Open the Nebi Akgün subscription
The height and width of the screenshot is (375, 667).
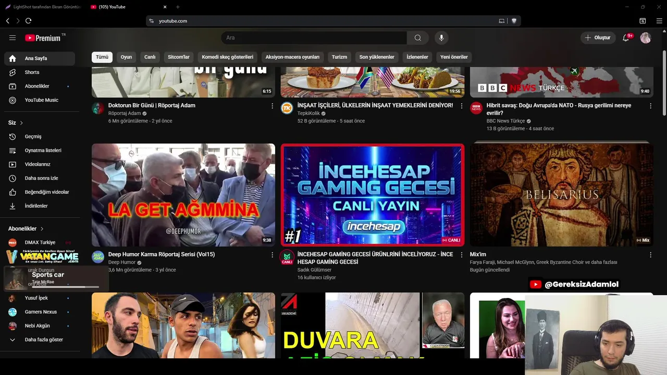(x=40, y=326)
